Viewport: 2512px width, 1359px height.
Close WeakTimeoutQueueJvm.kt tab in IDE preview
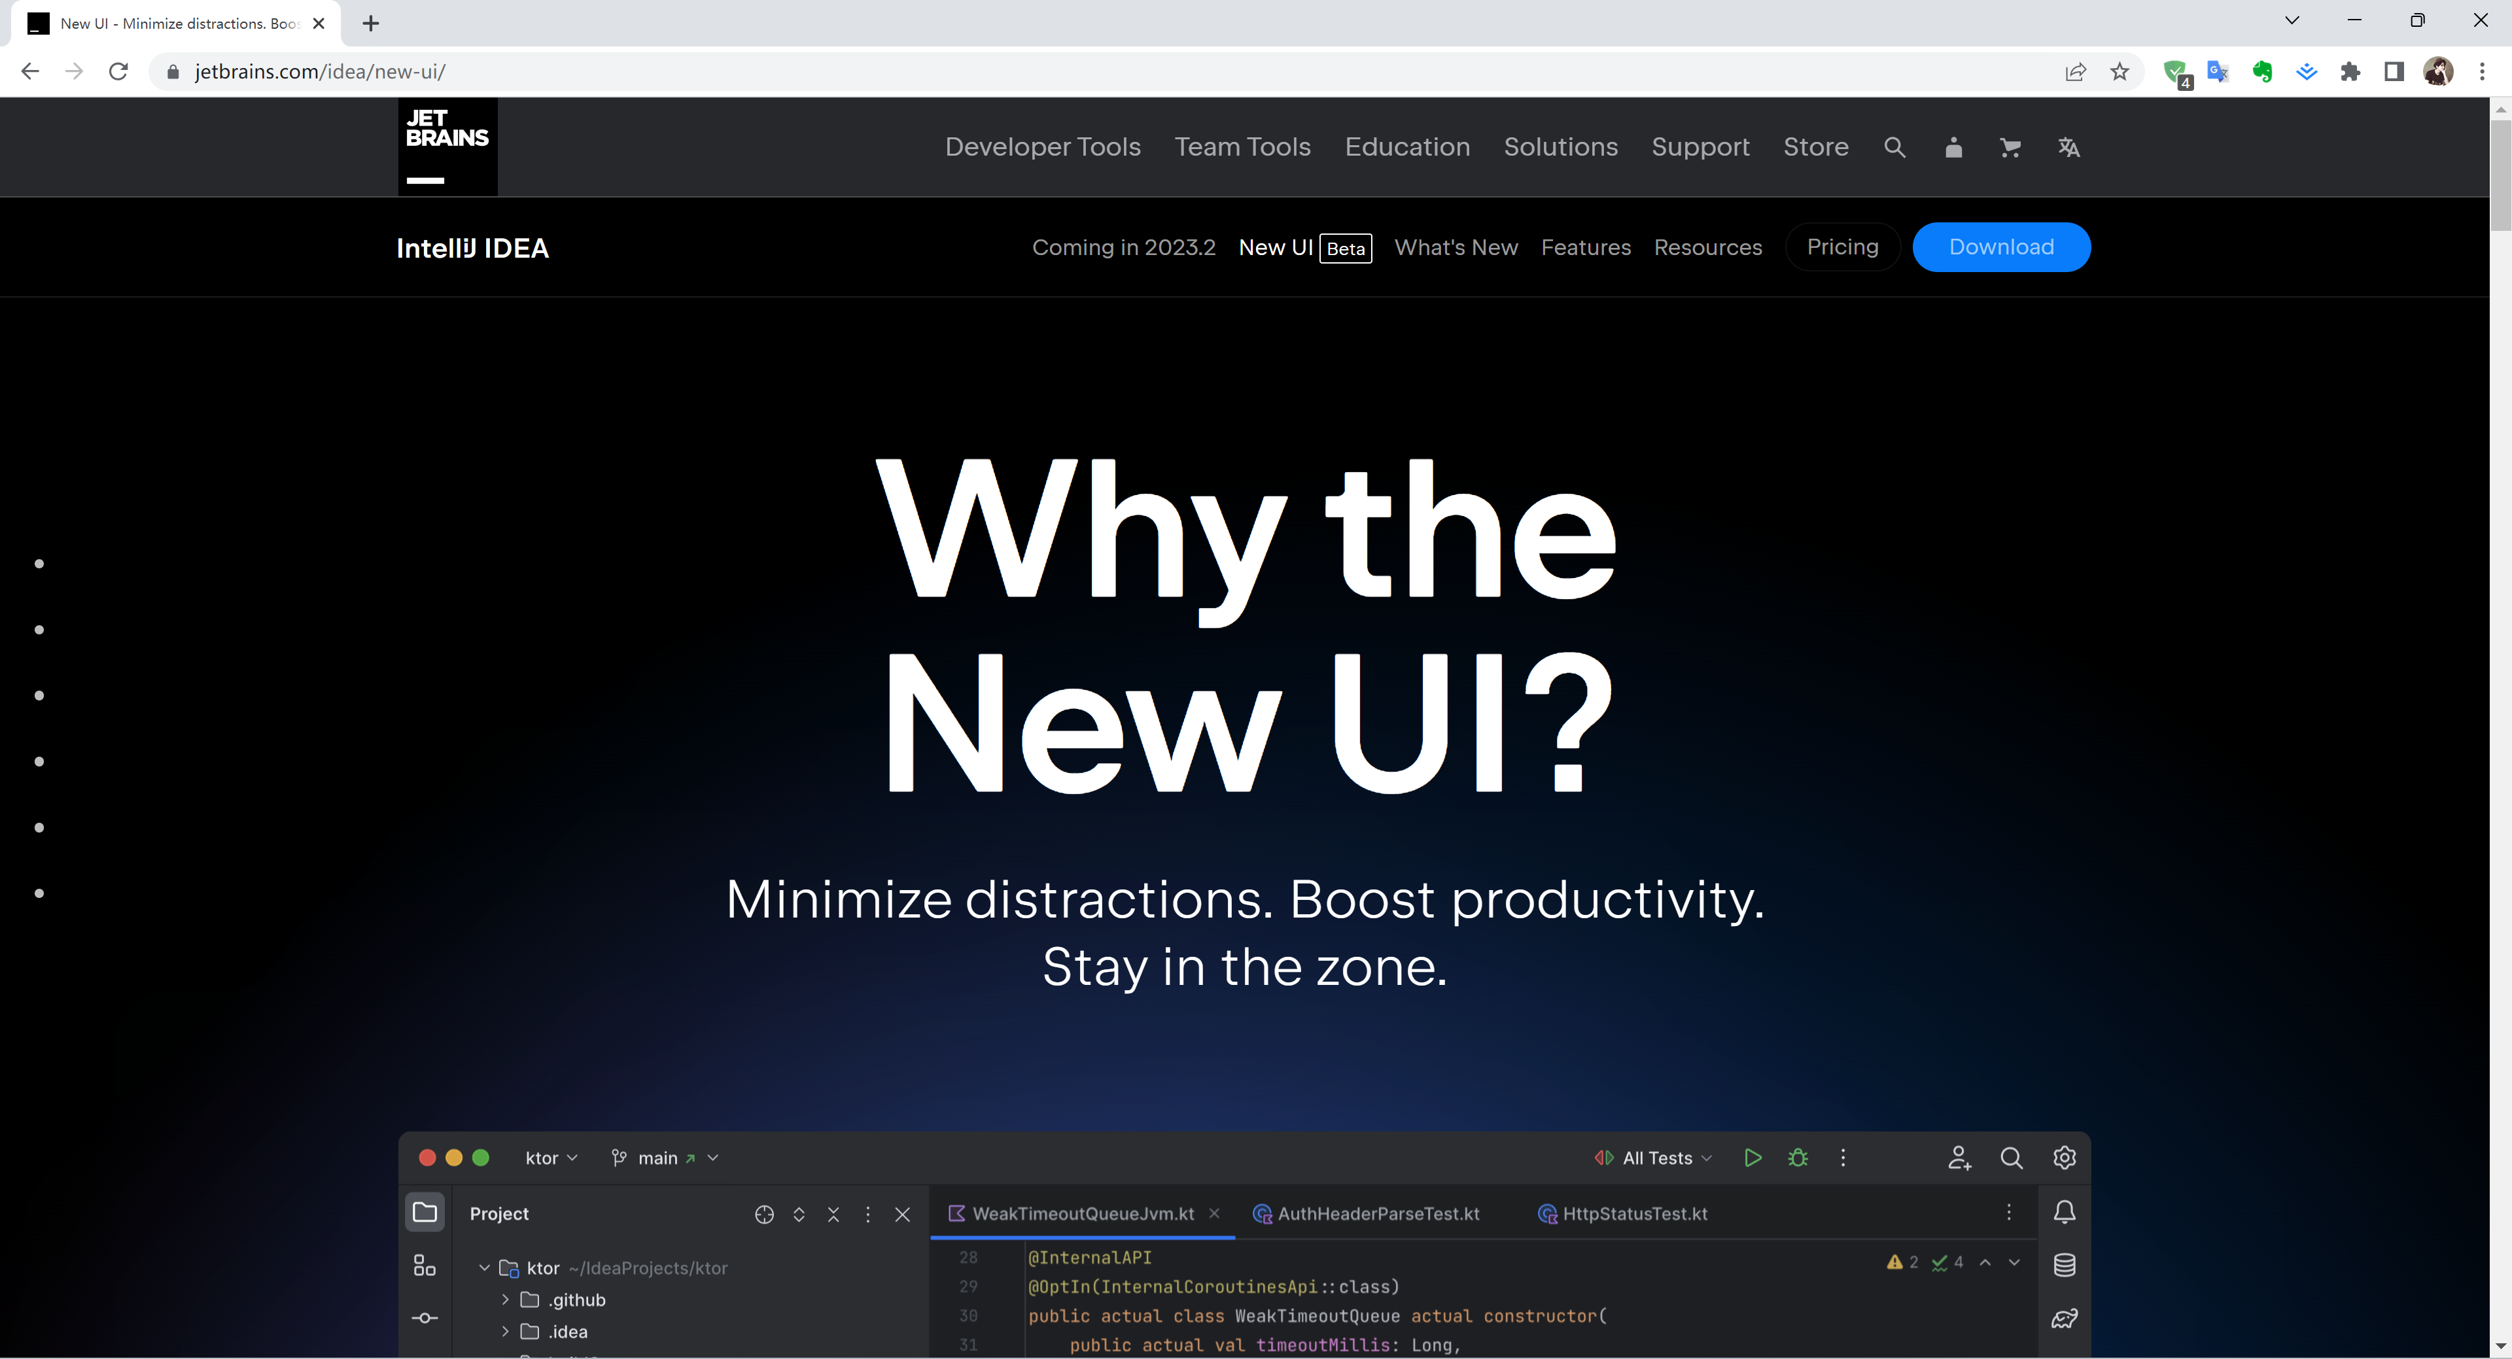click(1214, 1213)
